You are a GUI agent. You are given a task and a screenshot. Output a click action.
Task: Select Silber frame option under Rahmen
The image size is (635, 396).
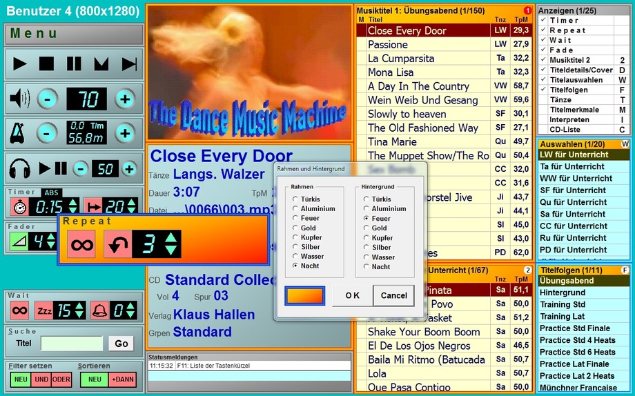[x=296, y=247]
